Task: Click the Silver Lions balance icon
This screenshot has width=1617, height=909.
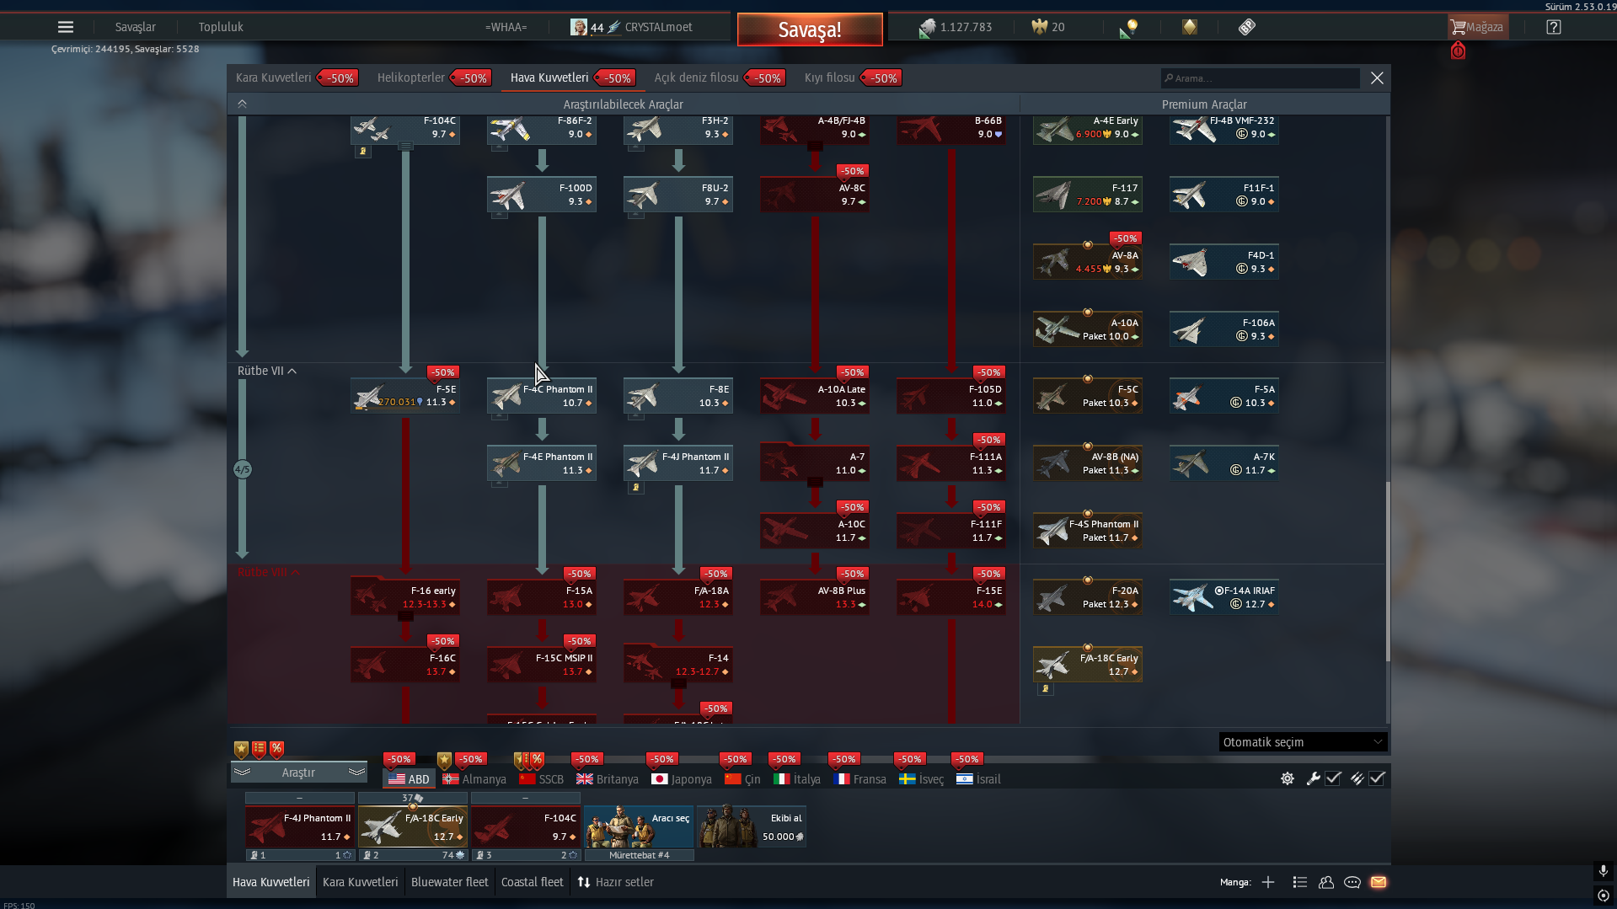Action: tap(927, 28)
